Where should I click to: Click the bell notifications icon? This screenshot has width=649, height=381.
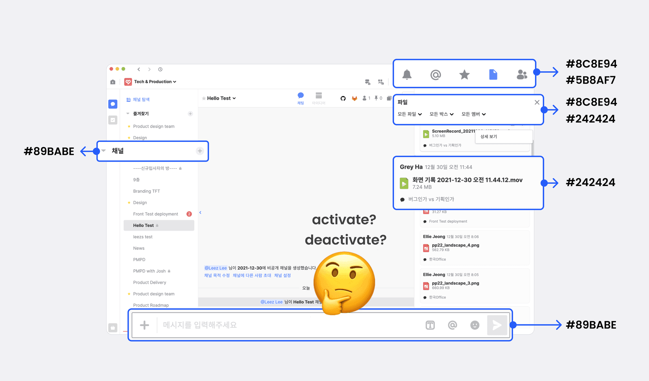pos(407,75)
